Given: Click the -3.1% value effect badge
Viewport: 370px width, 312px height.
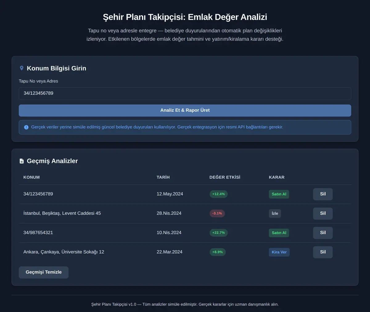Looking at the screenshot, I should point(217,213).
